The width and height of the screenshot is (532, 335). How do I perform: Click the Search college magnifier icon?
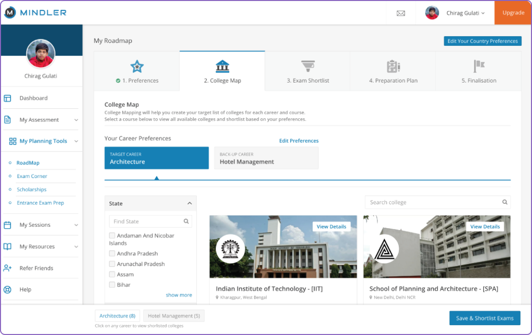click(x=505, y=202)
